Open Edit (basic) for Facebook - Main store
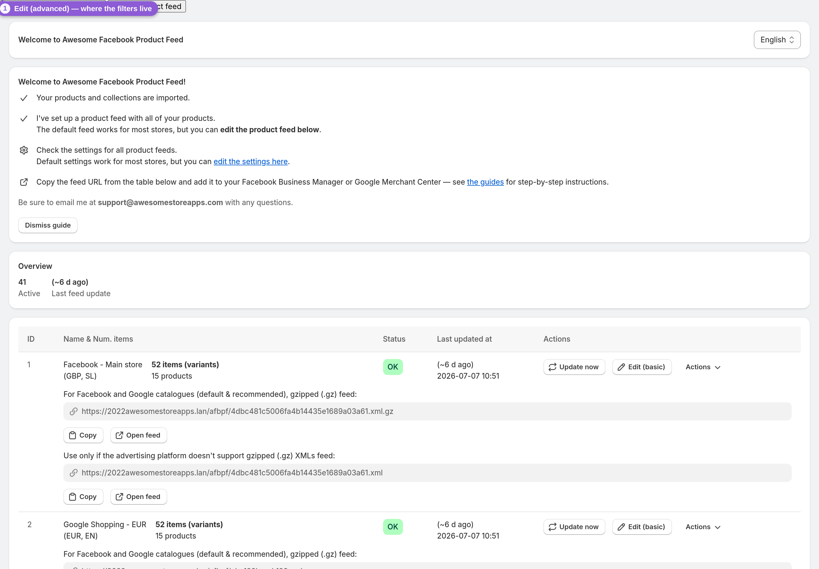This screenshot has height=569, width=819. coord(642,367)
